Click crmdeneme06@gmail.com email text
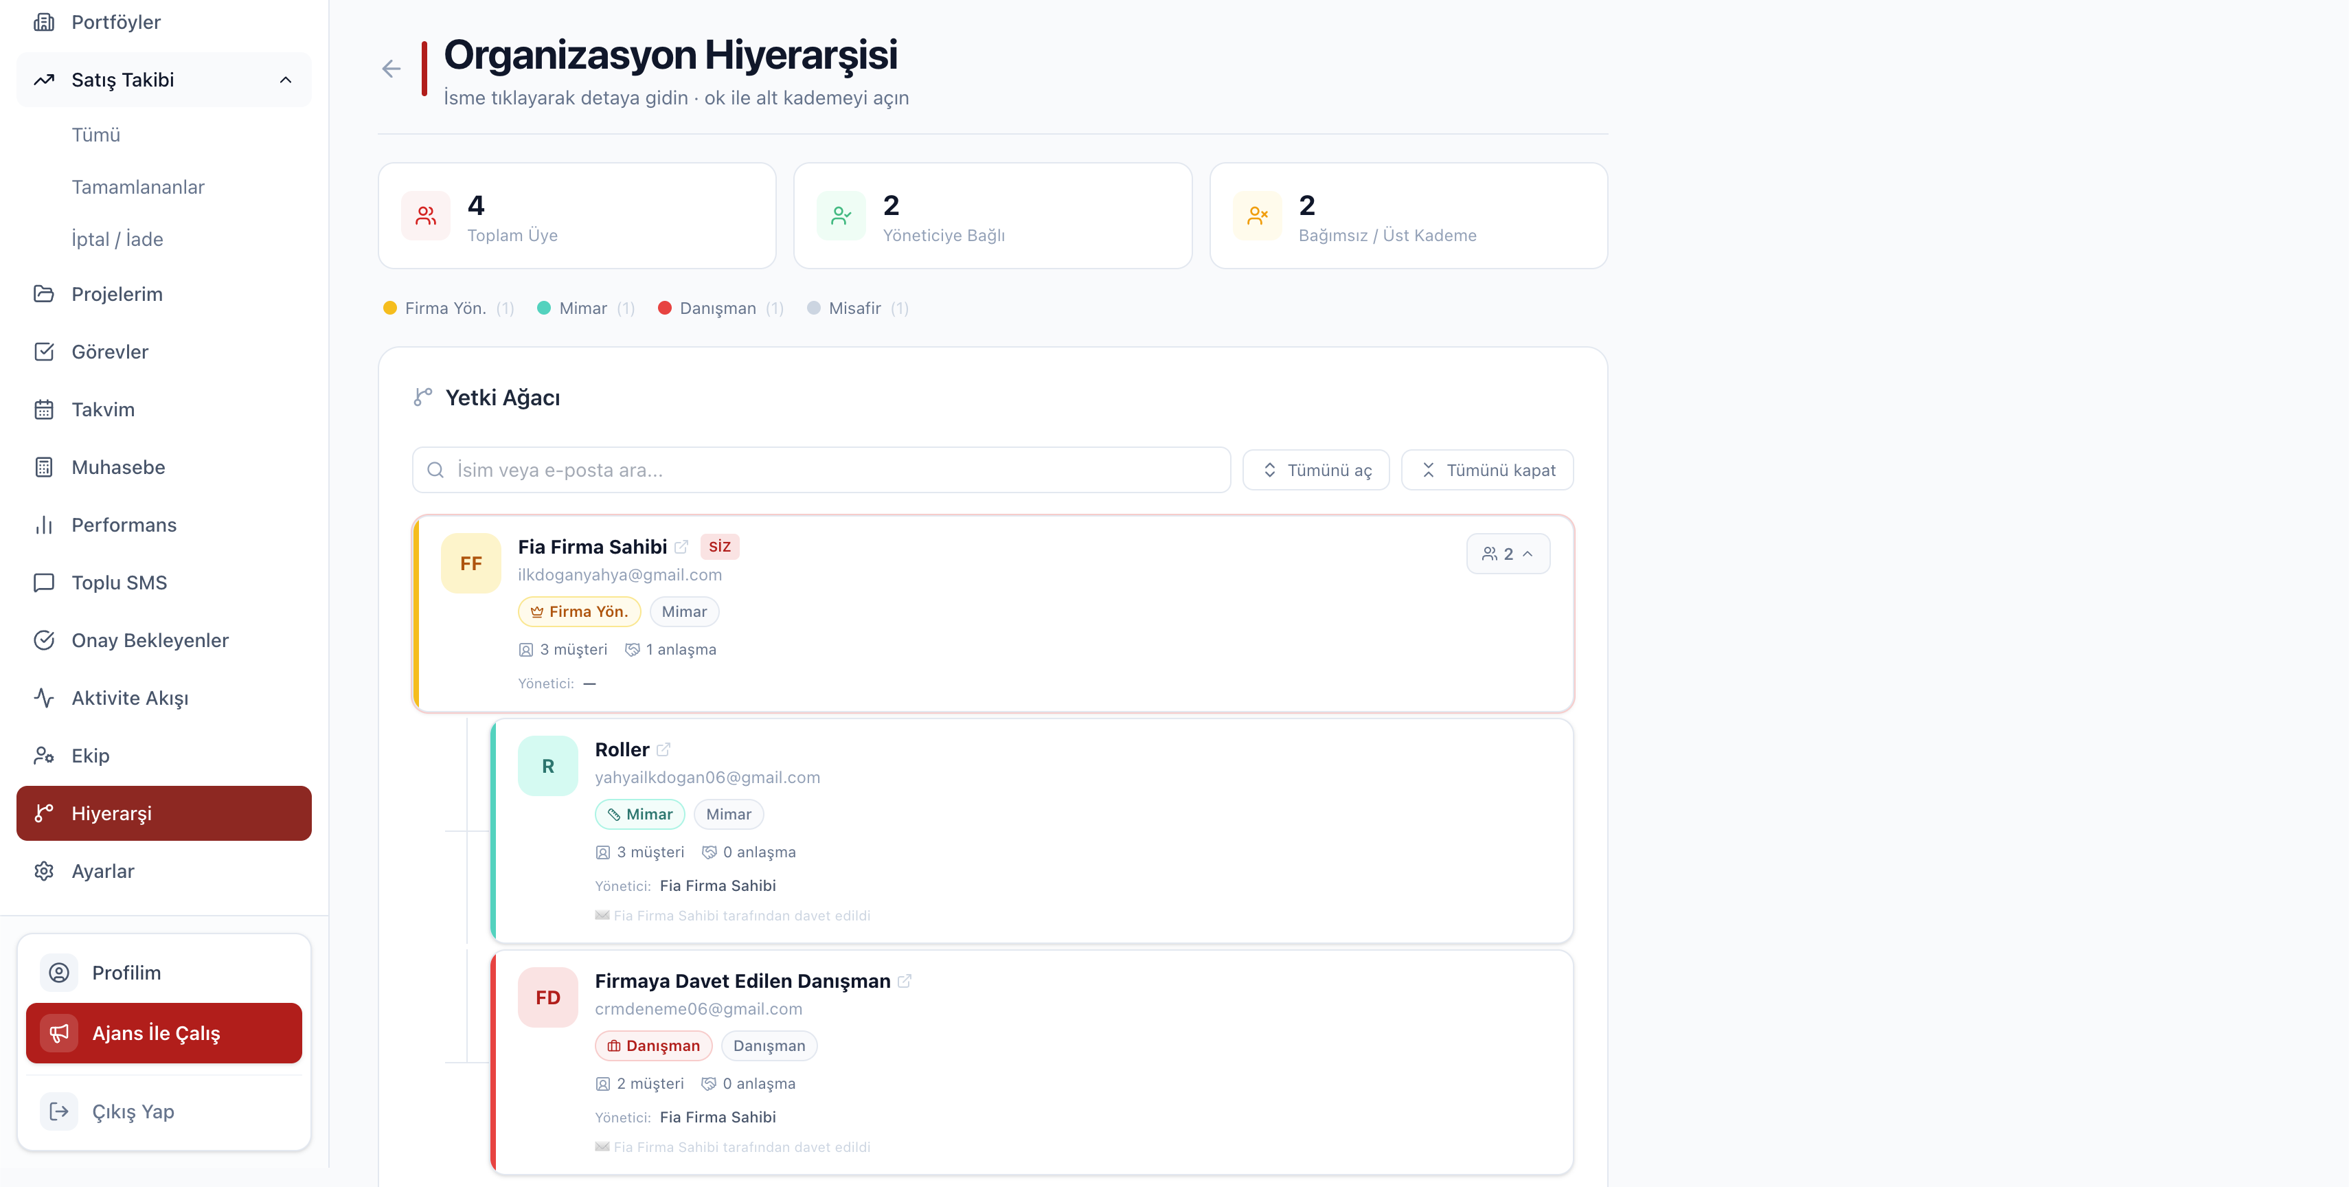 (699, 1009)
